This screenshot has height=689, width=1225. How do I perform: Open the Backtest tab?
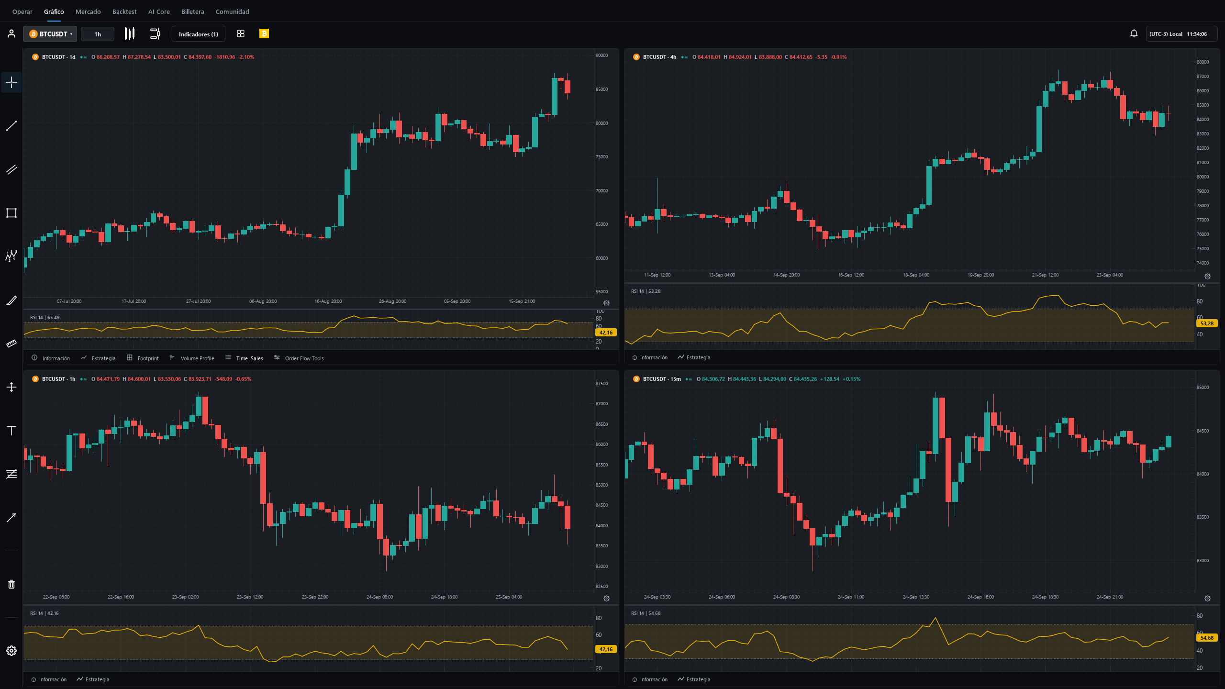tap(124, 11)
